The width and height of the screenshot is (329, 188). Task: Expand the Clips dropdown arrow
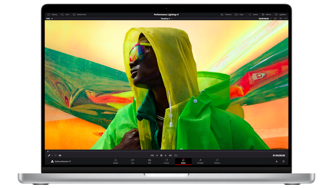245,15
